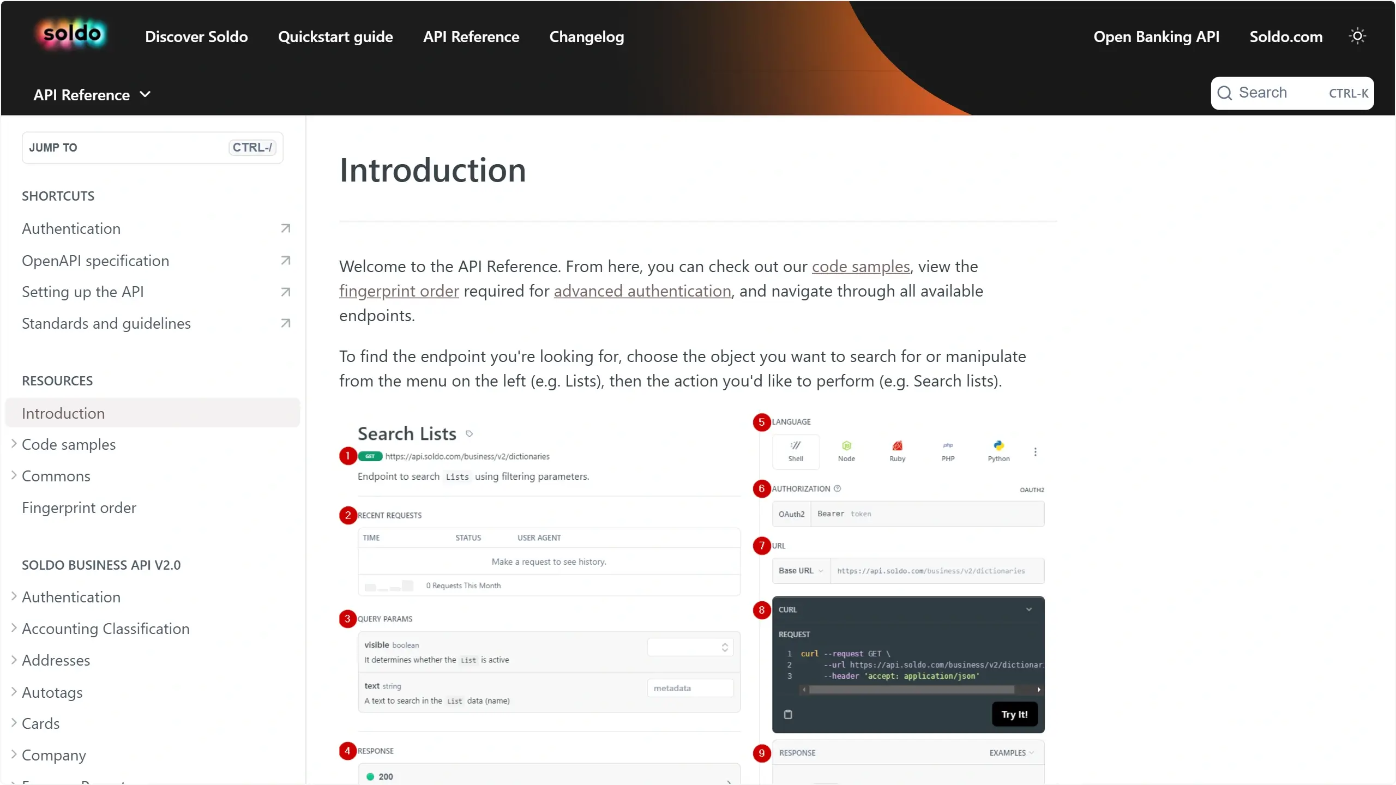
Task: Follow the advanced authentication link
Action: [x=642, y=291]
